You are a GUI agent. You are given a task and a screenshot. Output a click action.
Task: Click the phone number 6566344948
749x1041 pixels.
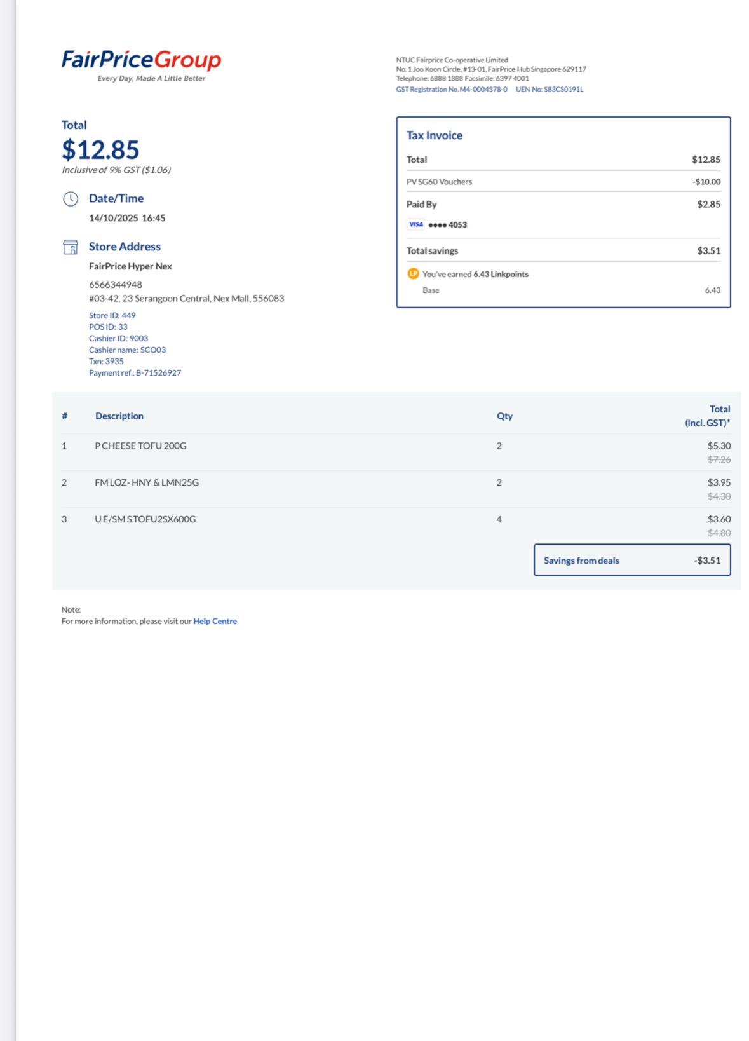116,285
